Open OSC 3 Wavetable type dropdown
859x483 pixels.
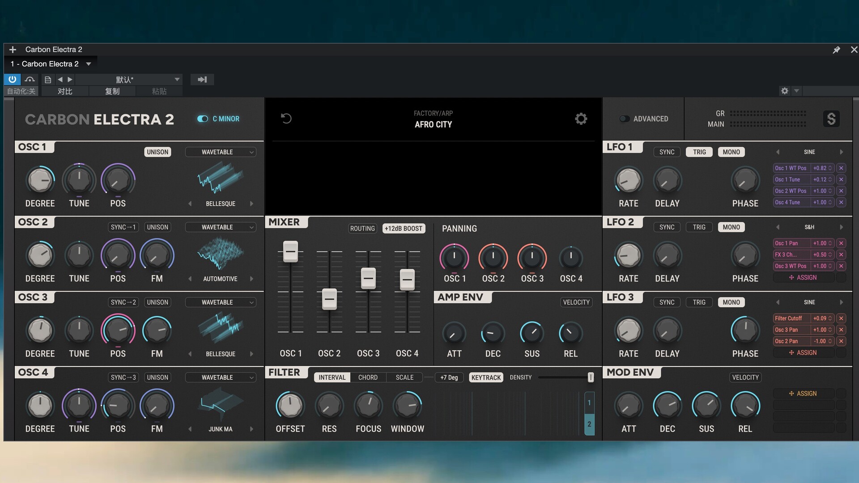(221, 302)
